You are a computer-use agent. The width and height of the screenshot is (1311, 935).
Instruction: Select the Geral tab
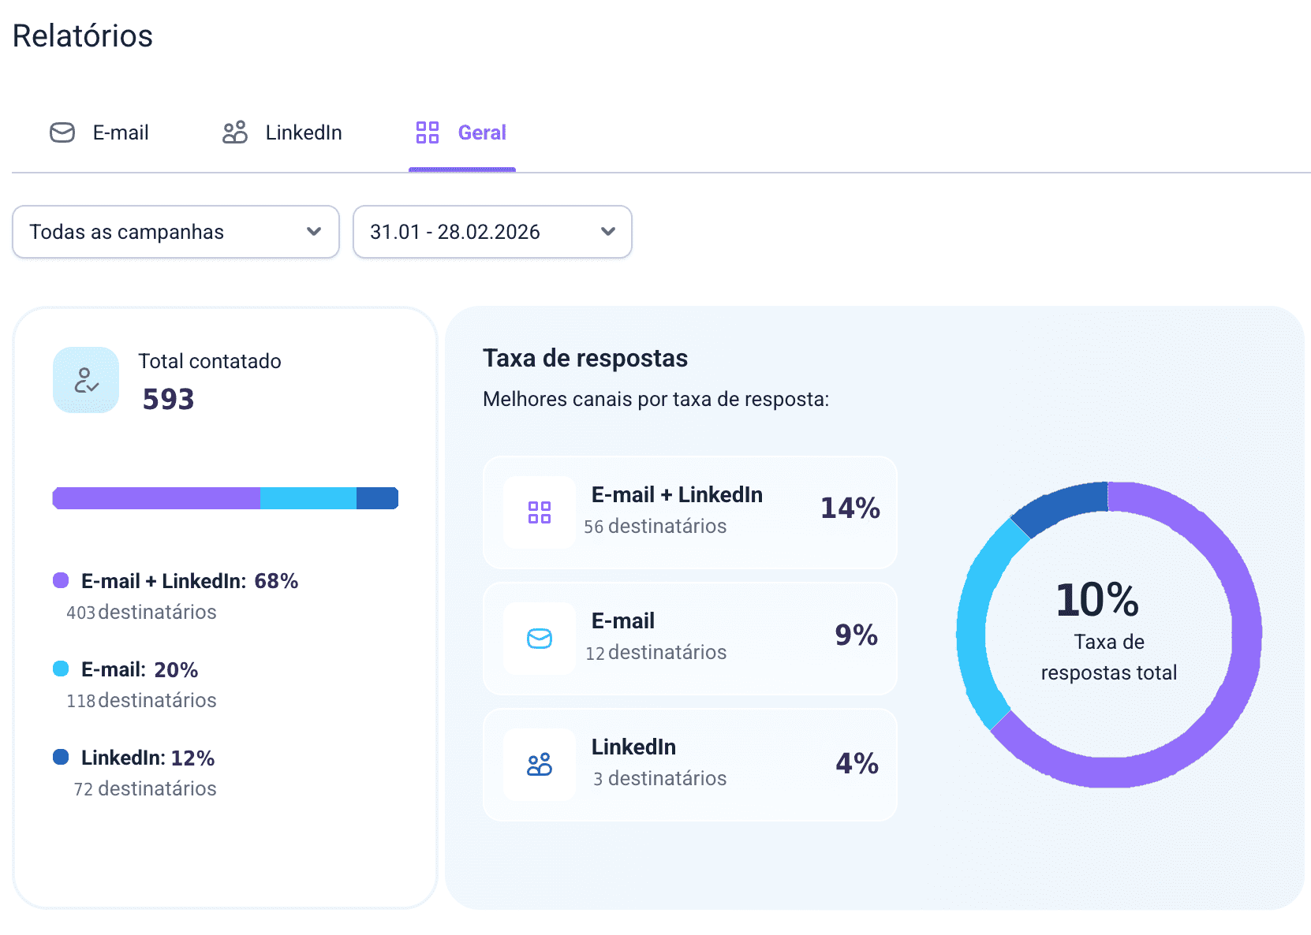481,132
